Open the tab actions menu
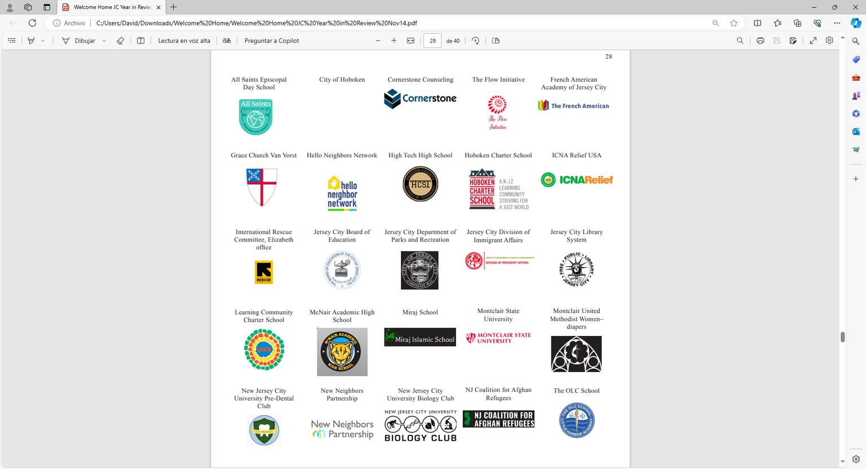 [47, 7]
